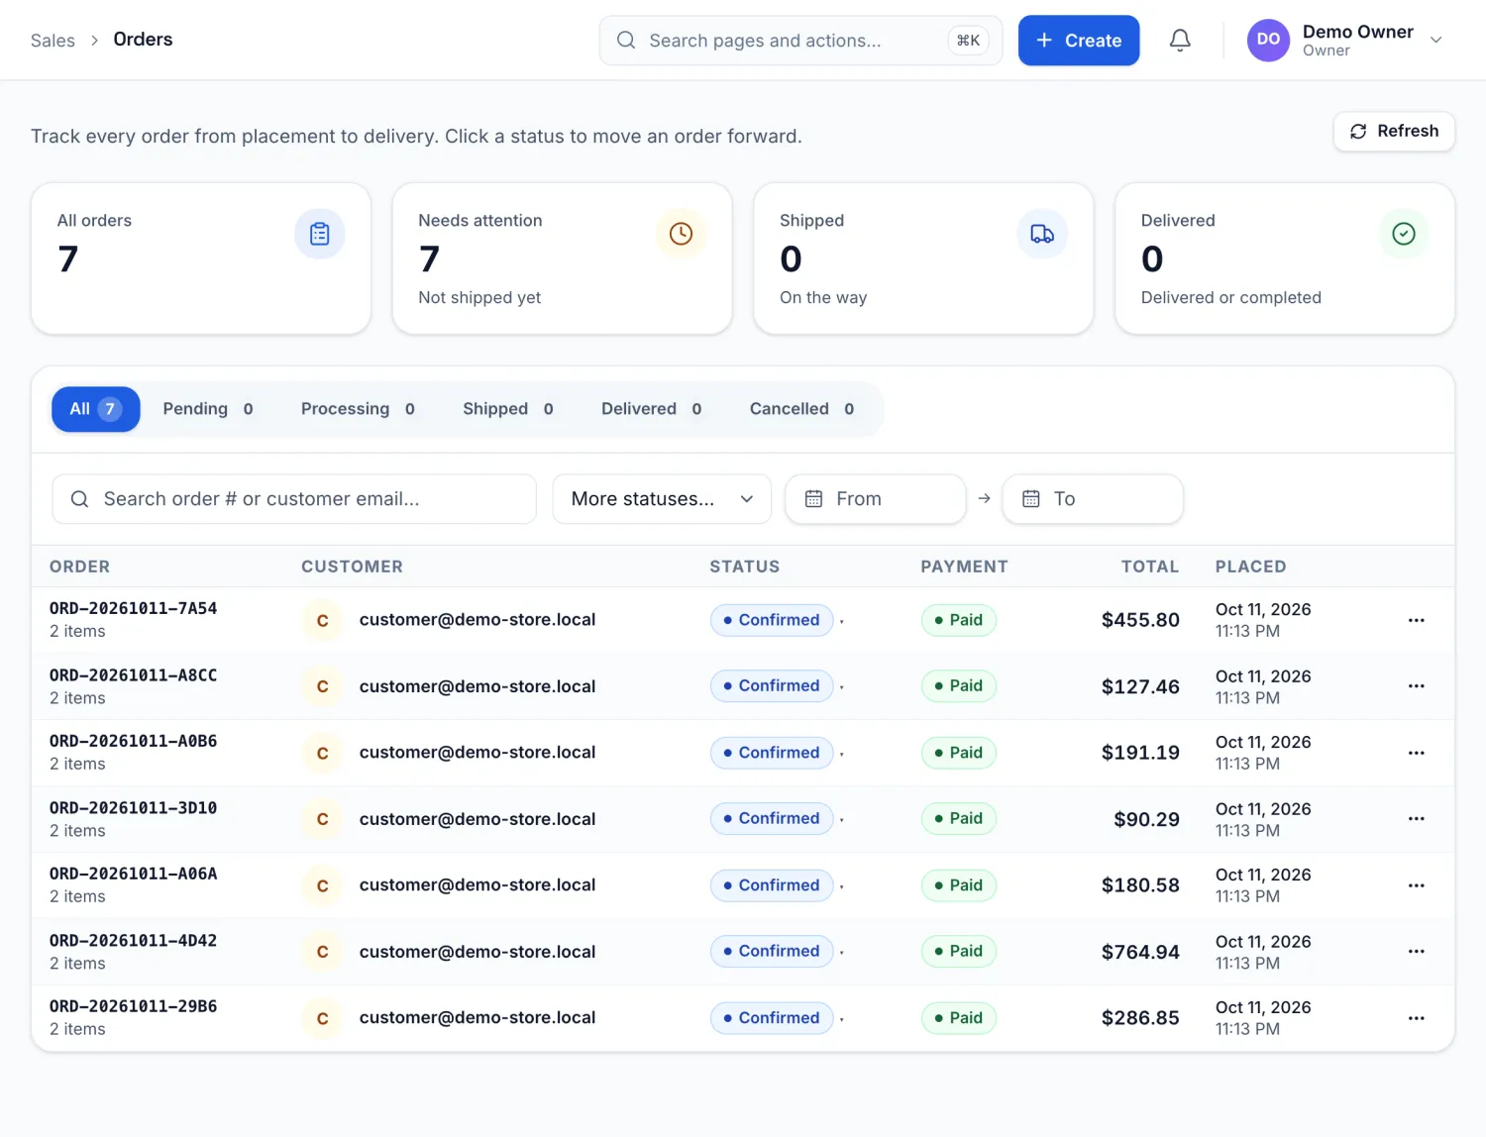Image resolution: width=1486 pixels, height=1137 pixels.
Task: Click the magnifier icon in order search
Action: tap(79, 499)
